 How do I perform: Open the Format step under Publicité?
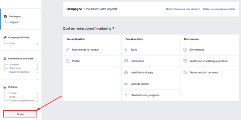point(13,93)
